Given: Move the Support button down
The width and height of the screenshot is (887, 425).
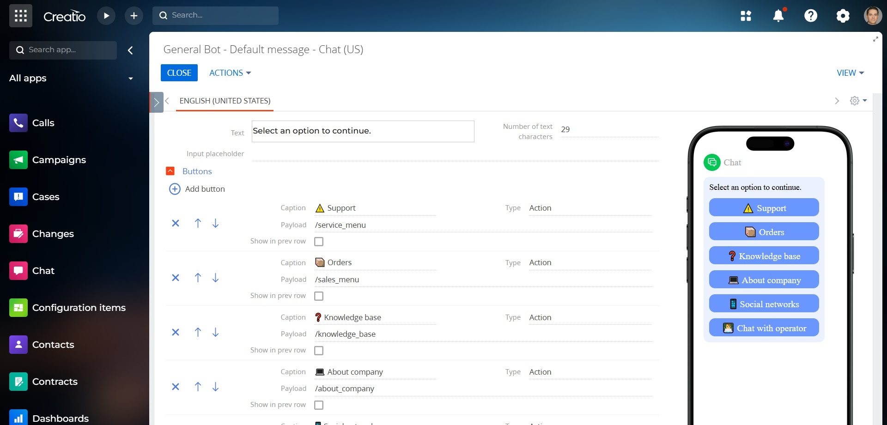Looking at the screenshot, I should click(215, 224).
